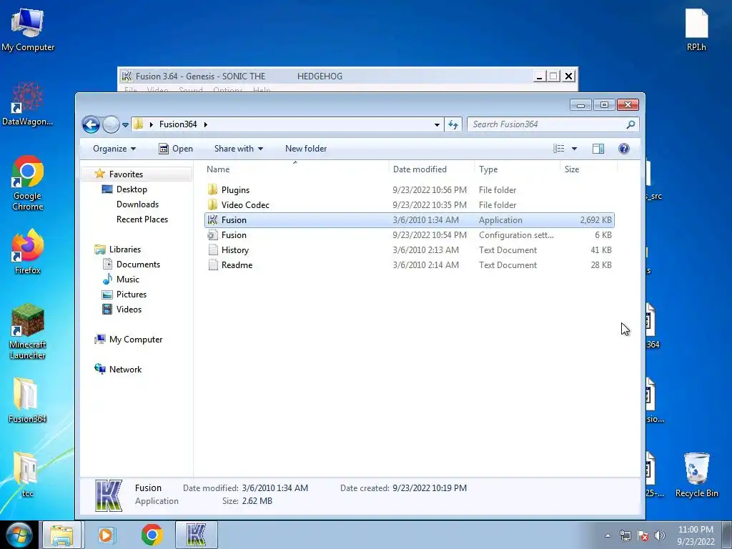Screen dimensions: 732x549
Task: Open Downloads in navigation pane
Action: [137, 204]
